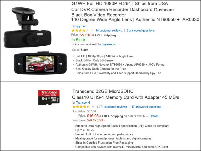Expand the Transcend rating breakdown arrow
This screenshot has height=151, width=201.
pos(93,107)
